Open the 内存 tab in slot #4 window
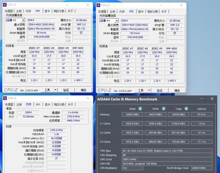The height and width of the screenshot is (173, 220). [x=122, y=11]
